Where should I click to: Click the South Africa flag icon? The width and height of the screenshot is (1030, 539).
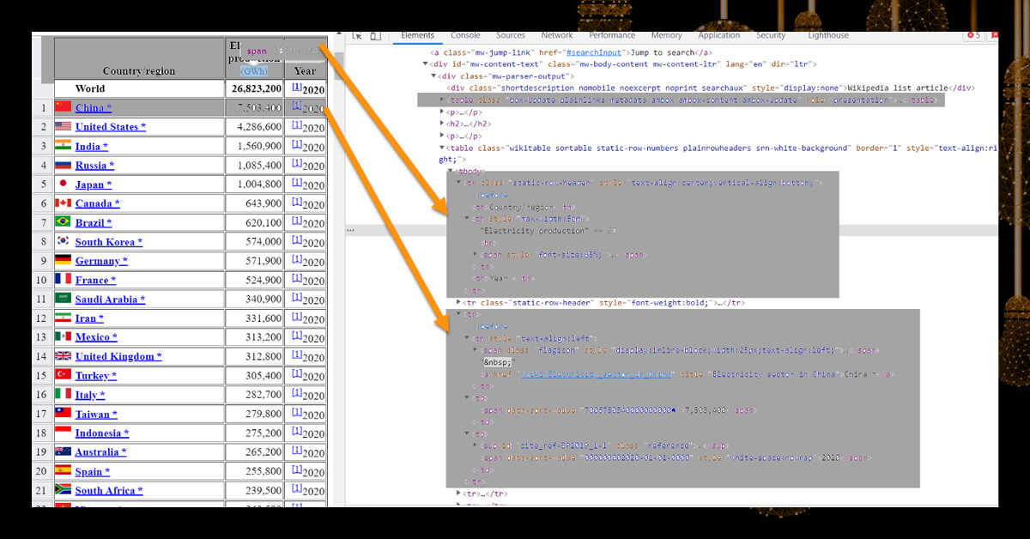[x=63, y=490]
